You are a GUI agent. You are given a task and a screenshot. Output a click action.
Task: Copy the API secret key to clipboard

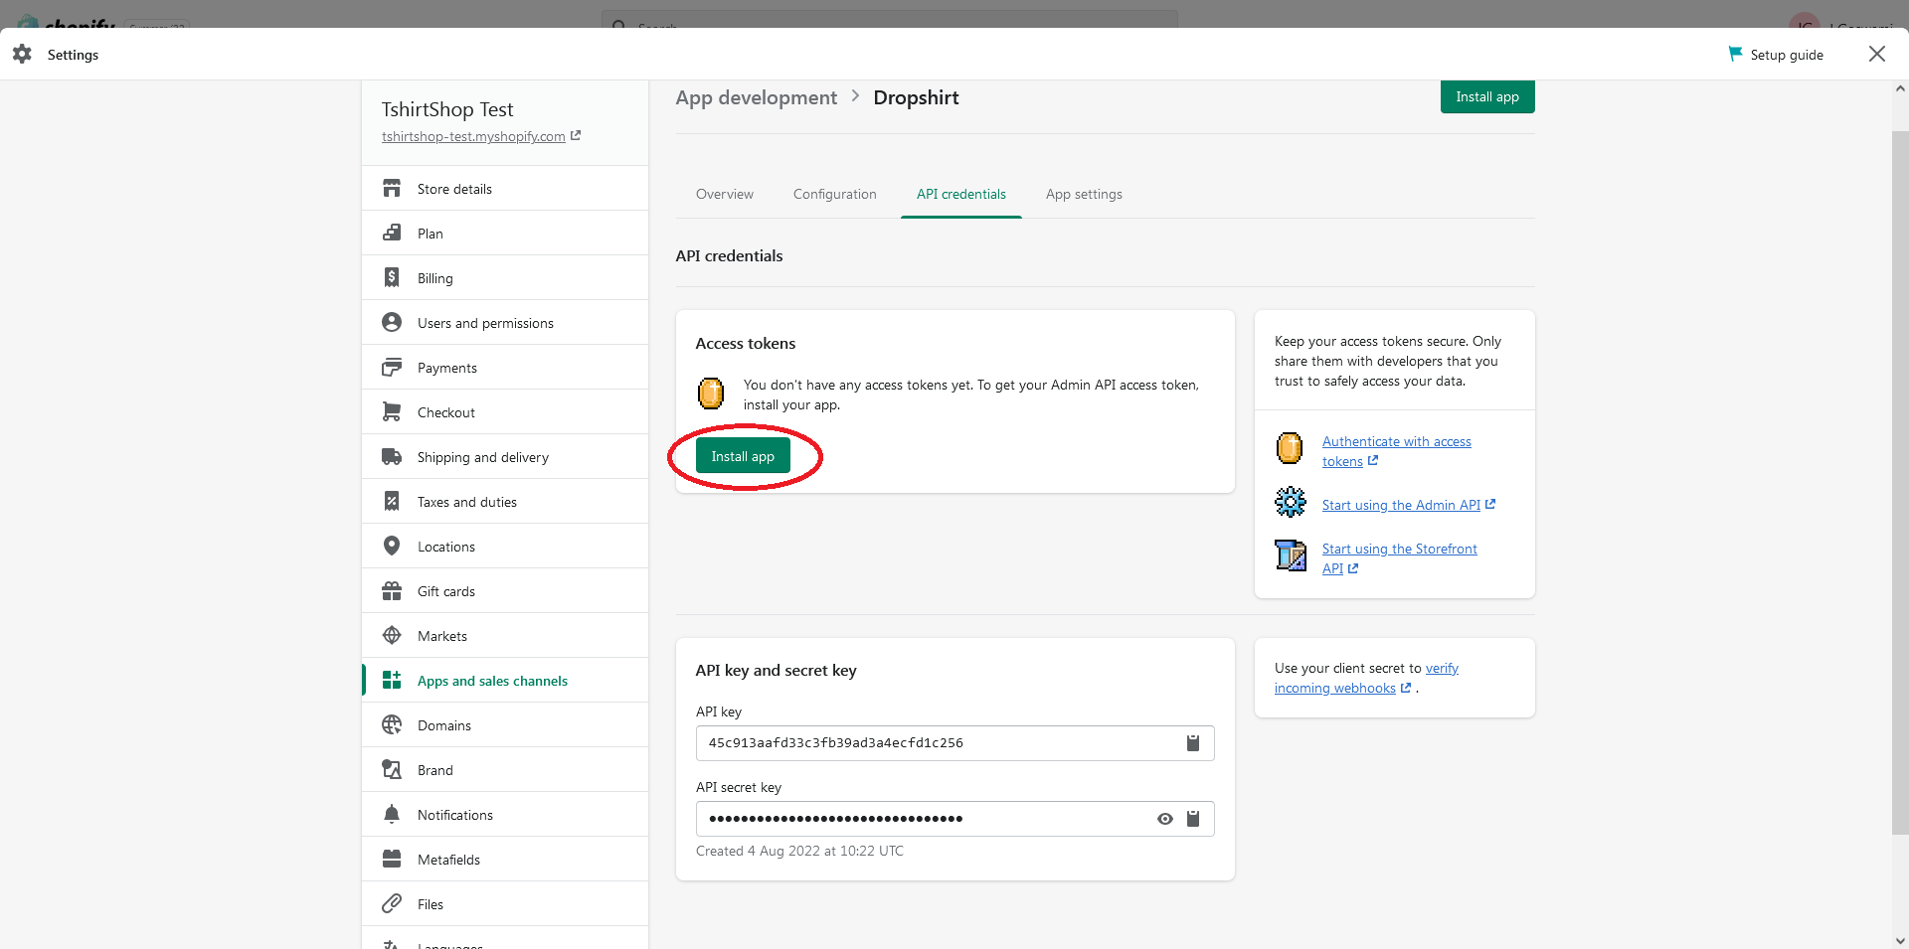(1193, 819)
